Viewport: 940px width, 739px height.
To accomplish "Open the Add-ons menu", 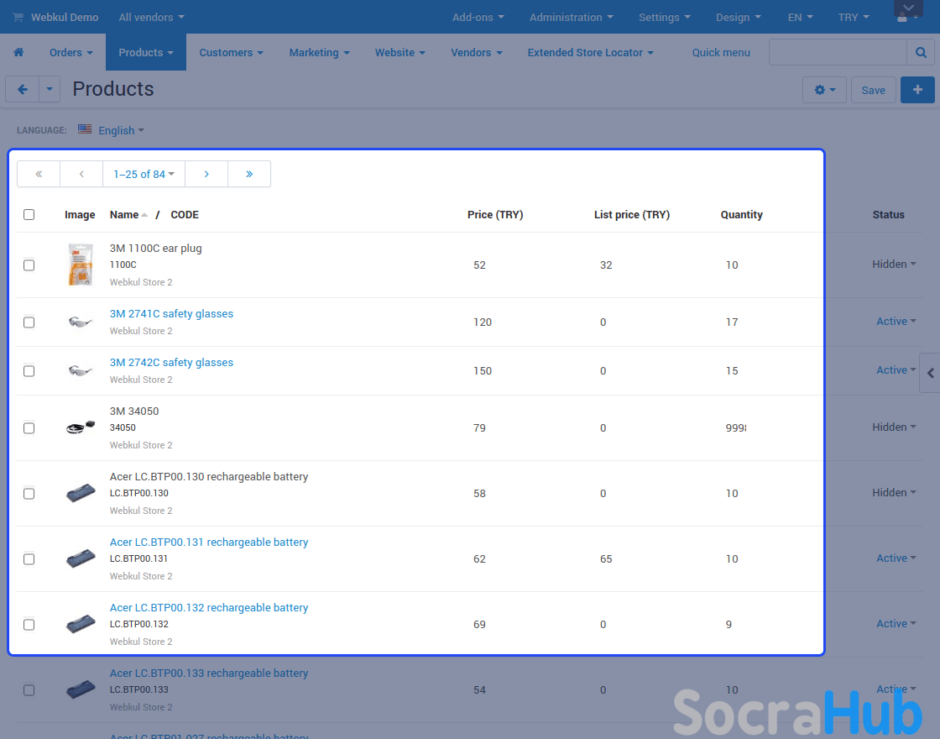I will 478,17.
